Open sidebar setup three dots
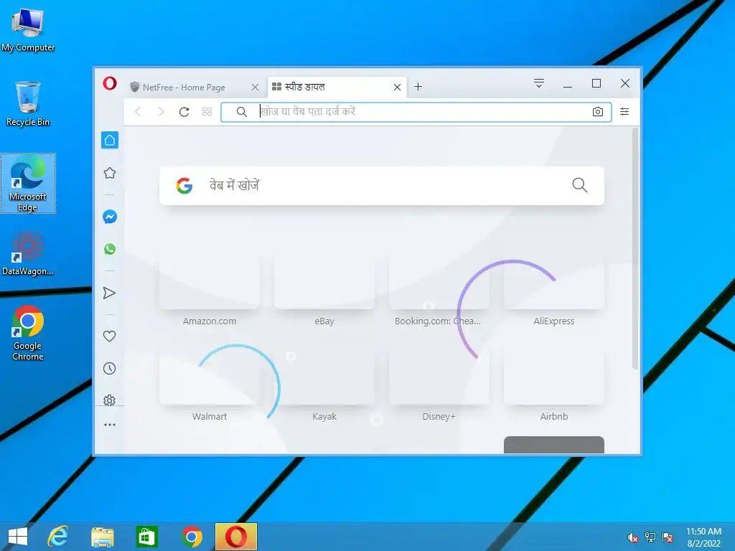 (110, 425)
